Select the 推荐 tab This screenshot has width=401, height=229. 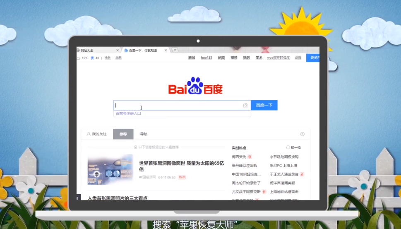point(123,134)
